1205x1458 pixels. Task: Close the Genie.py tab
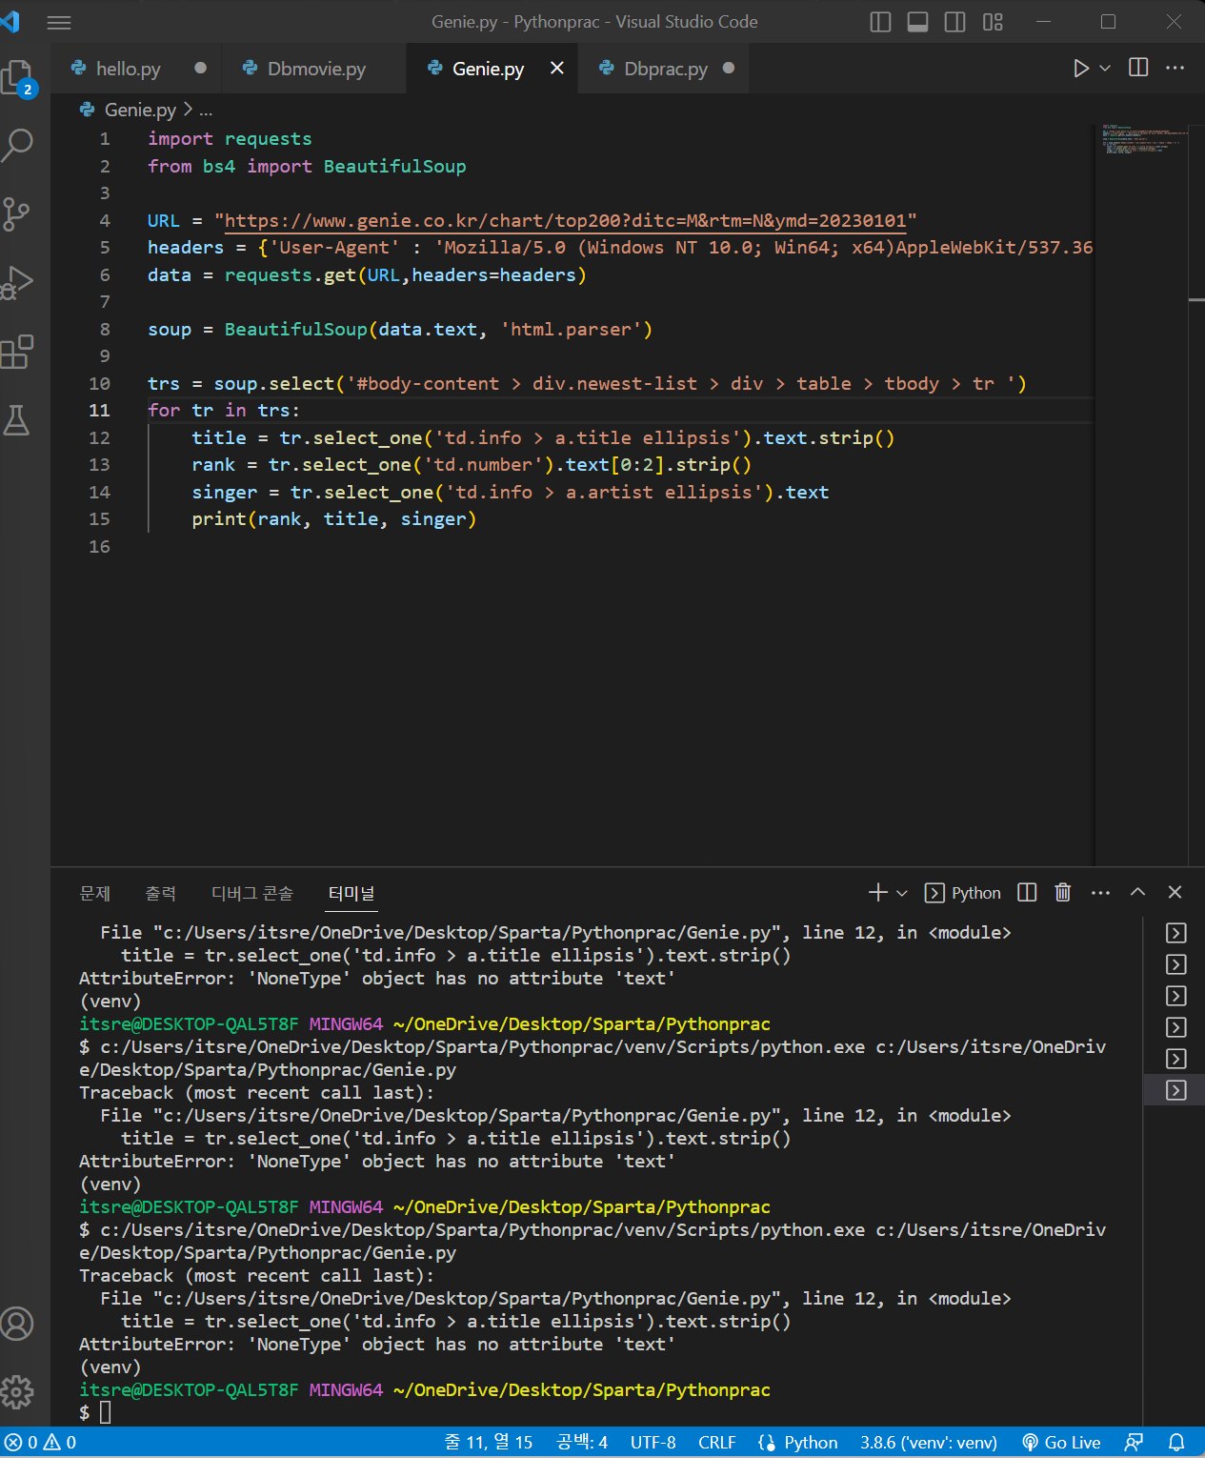tap(557, 68)
